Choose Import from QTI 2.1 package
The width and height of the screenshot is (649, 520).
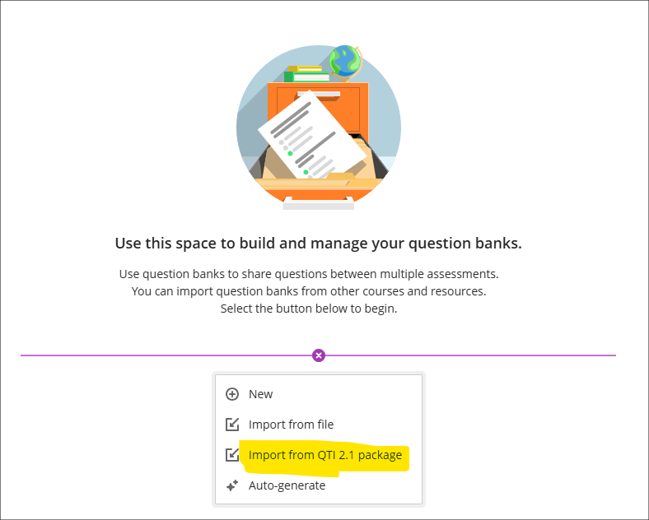click(318, 455)
